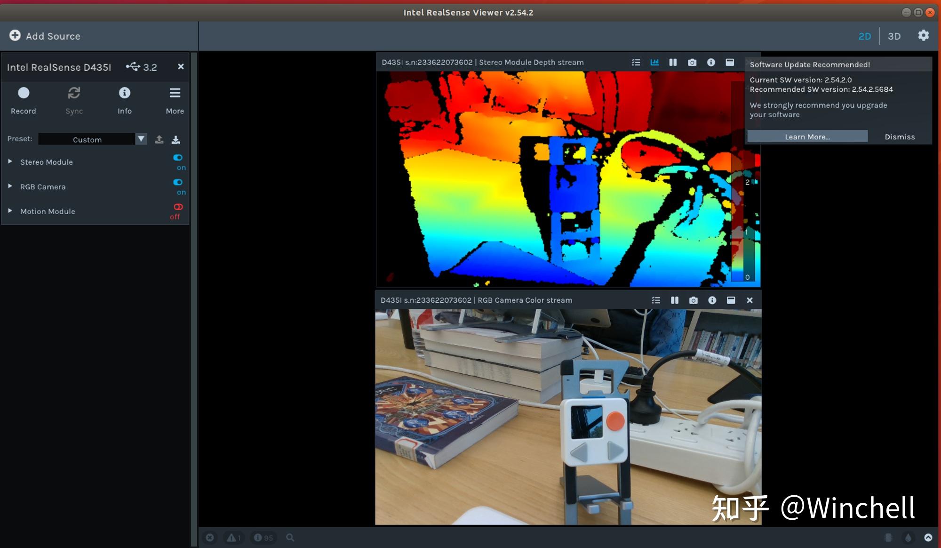Enable the Motion Module
Image resolution: width=941 pixels, height=548 pixels.
178,207
